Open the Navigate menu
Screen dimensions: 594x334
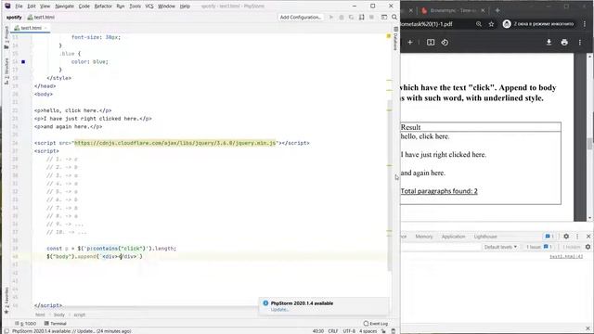(x=64, y=6)
